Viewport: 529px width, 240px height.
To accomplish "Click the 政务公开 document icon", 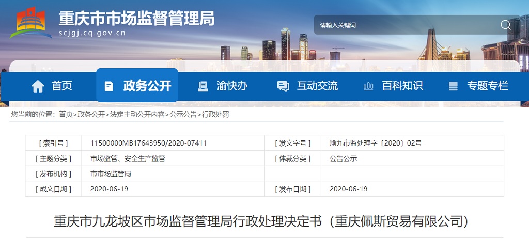I will click(108, 86).
